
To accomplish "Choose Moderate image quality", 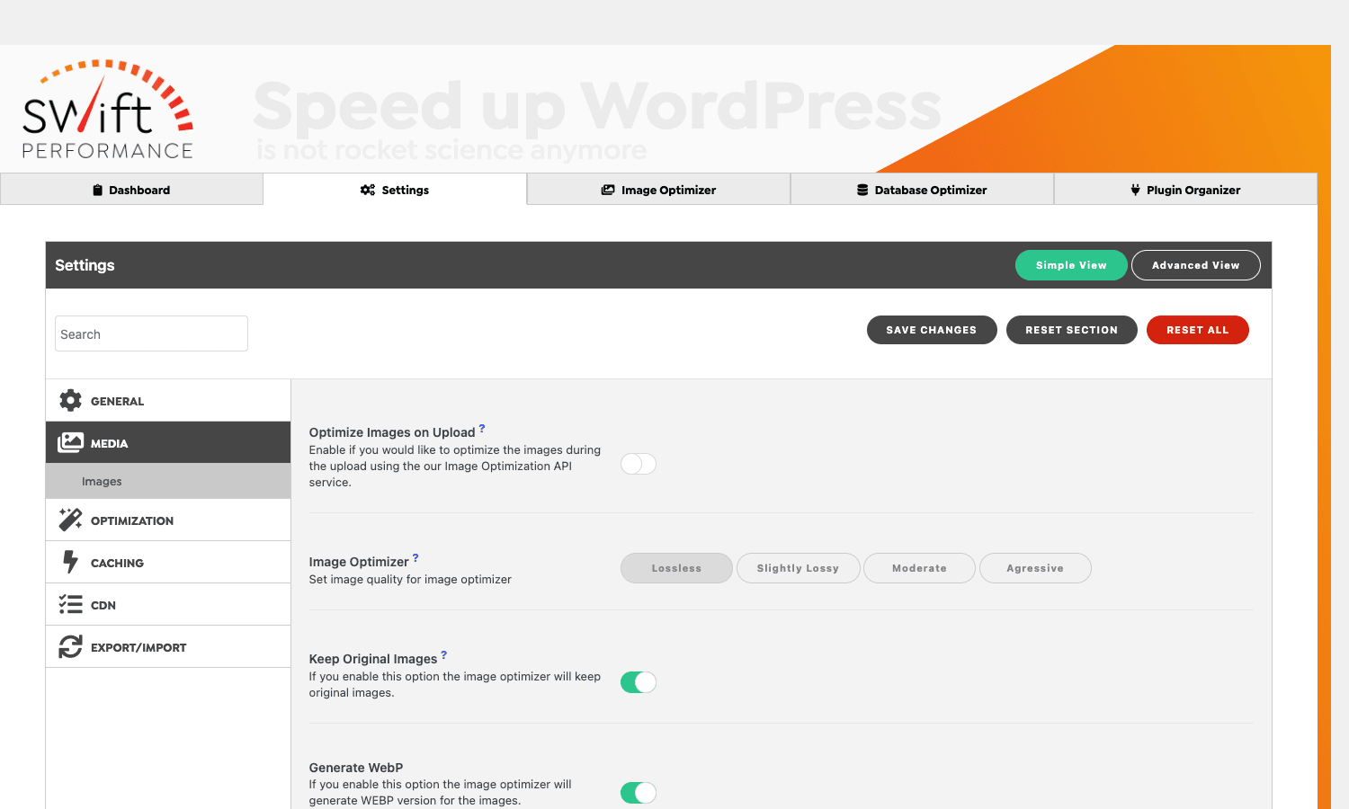I will [x=919, y=568].
